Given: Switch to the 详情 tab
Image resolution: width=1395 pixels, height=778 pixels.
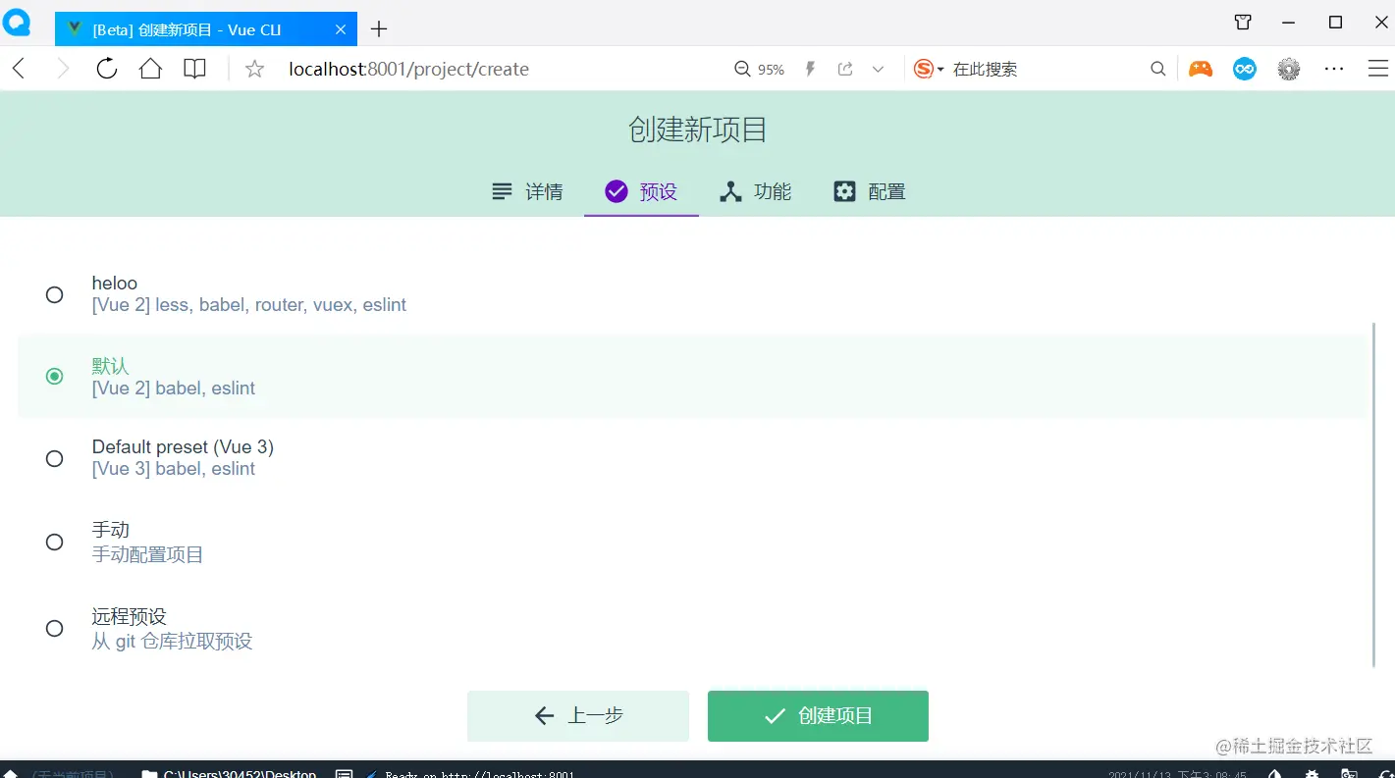Looking at the screenshot, I should [x=528, y=191].
